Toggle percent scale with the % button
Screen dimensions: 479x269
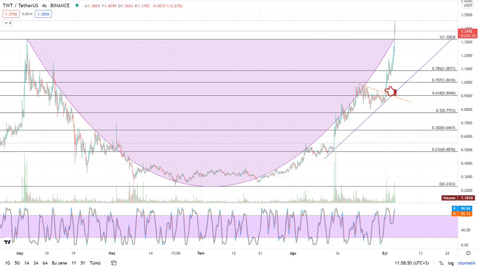pos(441,263)
